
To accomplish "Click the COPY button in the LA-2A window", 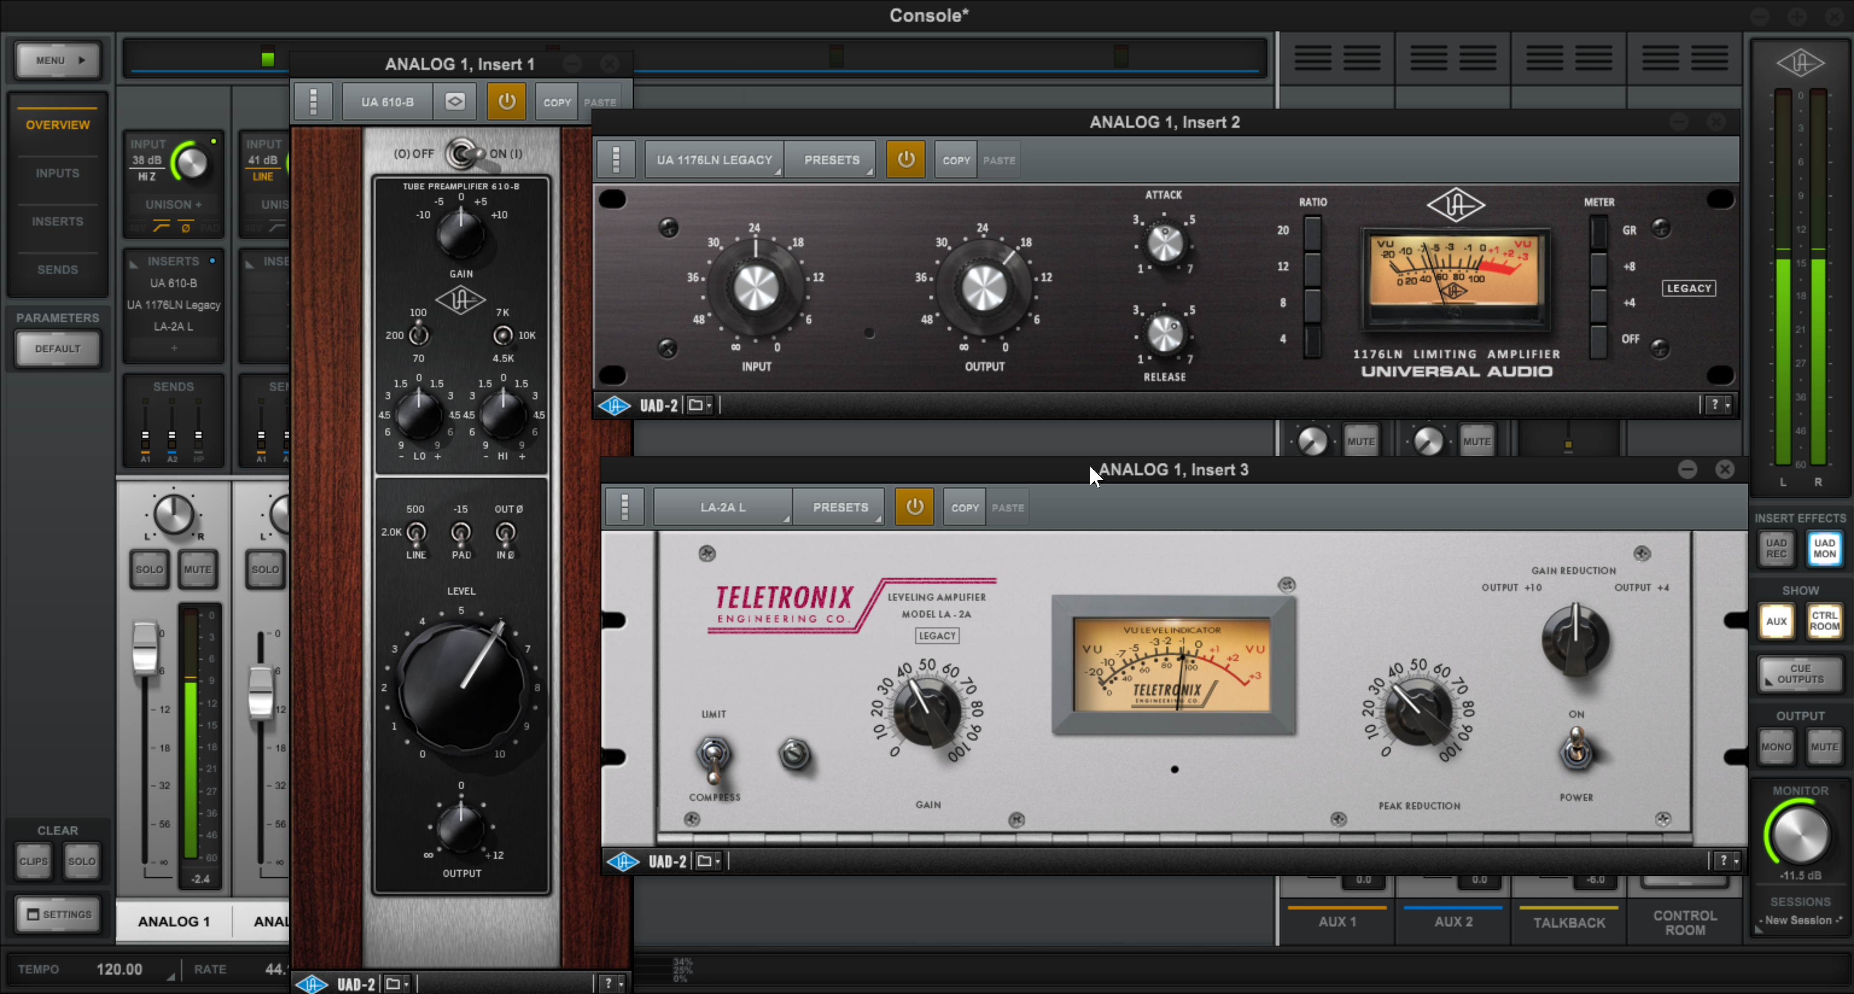I will [x=965, y=506].
